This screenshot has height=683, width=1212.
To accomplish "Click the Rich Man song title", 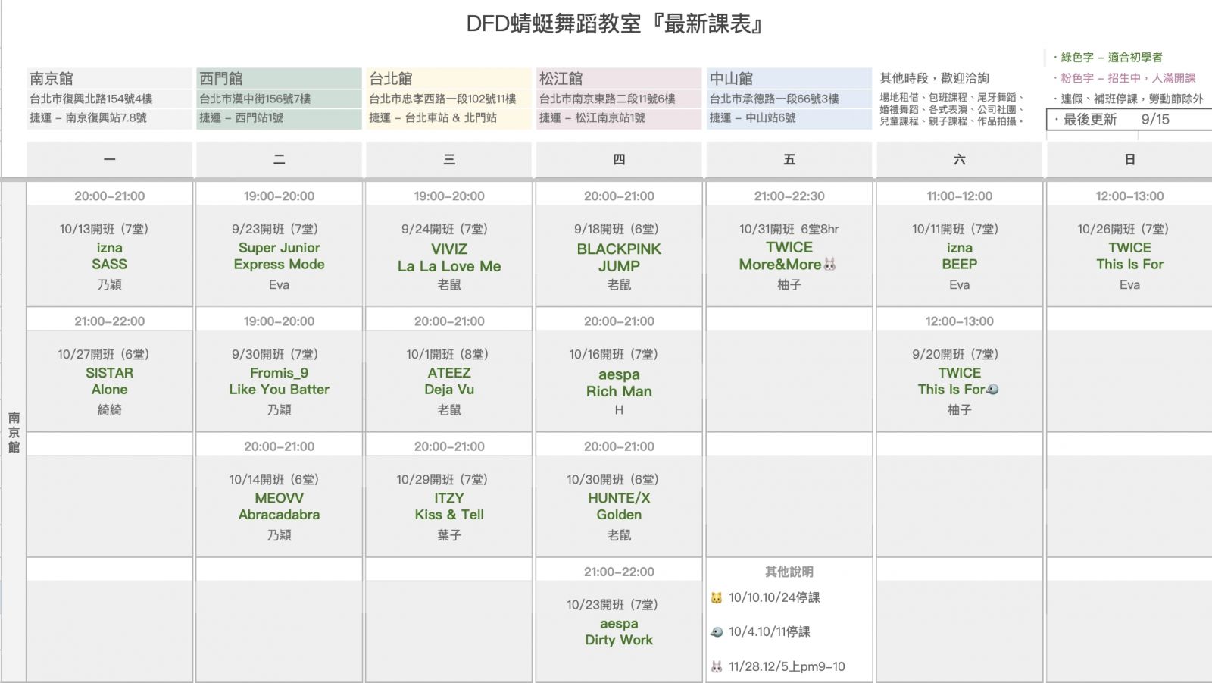I will pos(619,392).
